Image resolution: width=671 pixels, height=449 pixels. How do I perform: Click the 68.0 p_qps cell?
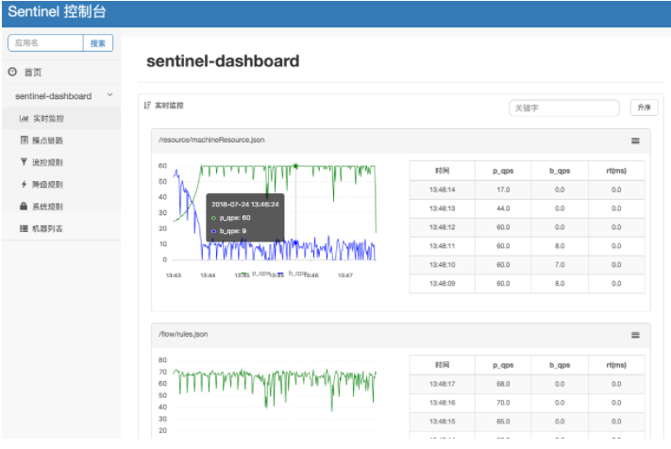tap(503, 384)
